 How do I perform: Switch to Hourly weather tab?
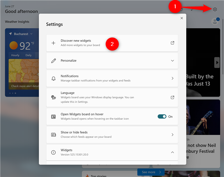pos(15,55)
